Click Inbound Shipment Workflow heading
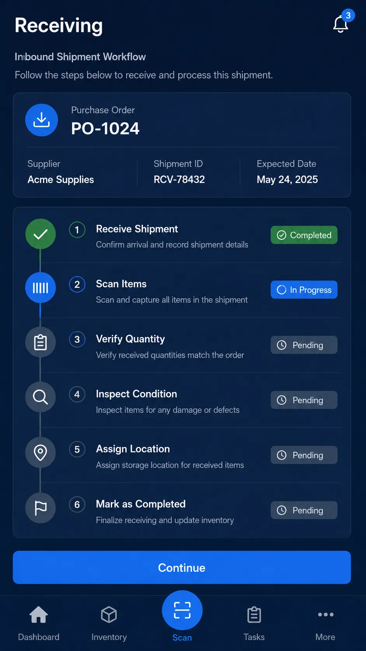This screenshot has height=651, width=366. 80,57
